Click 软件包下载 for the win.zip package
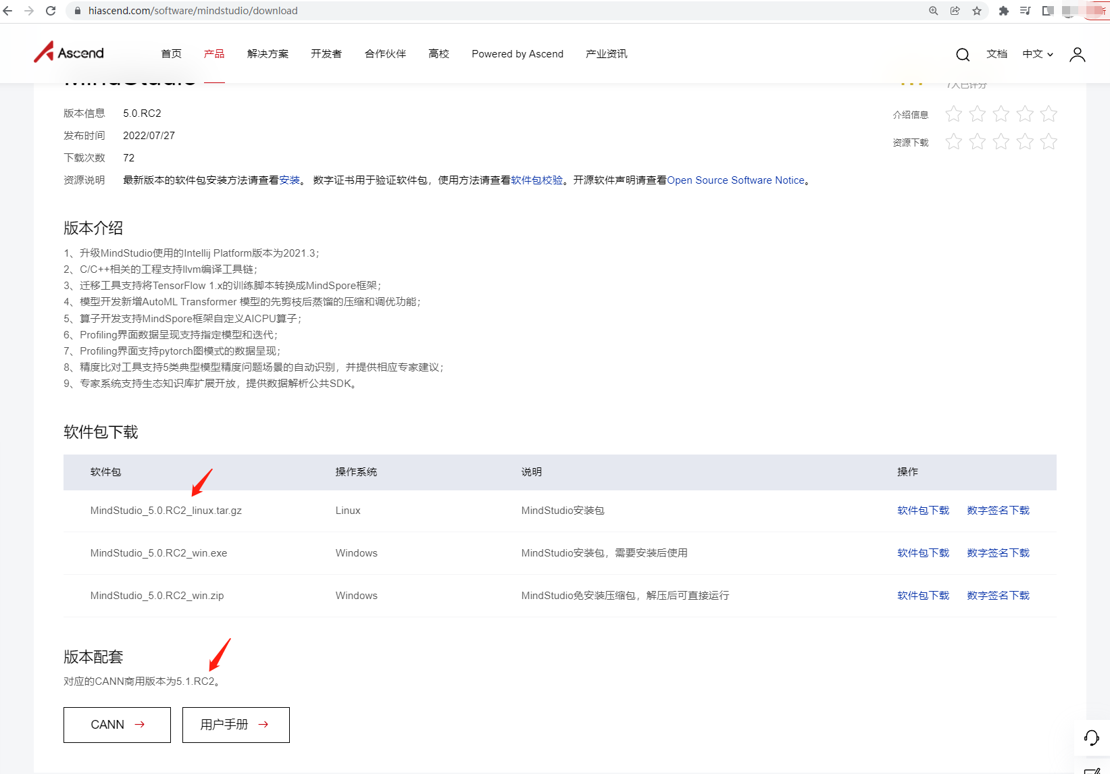 pos(924,596)
